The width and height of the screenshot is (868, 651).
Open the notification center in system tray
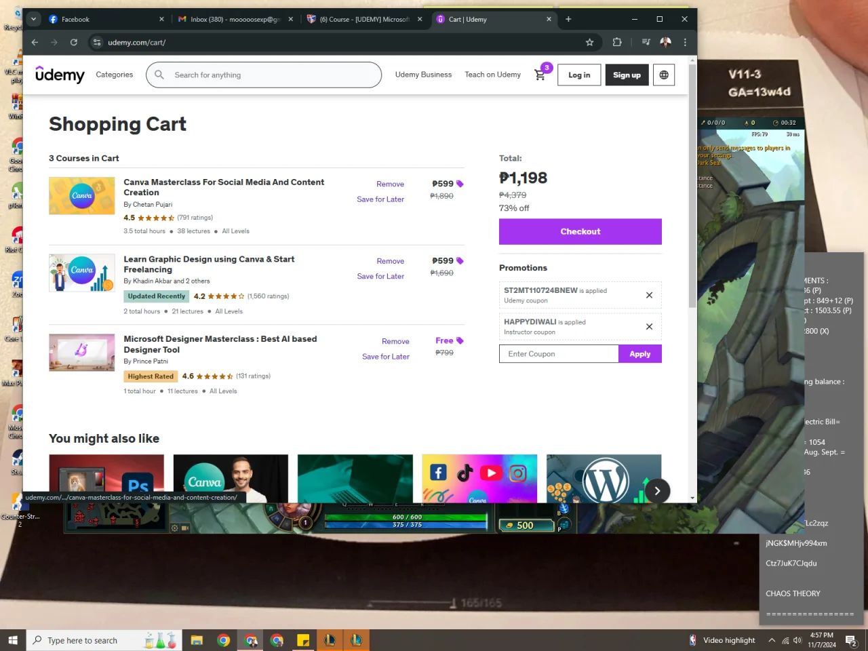tap(851, 640)
